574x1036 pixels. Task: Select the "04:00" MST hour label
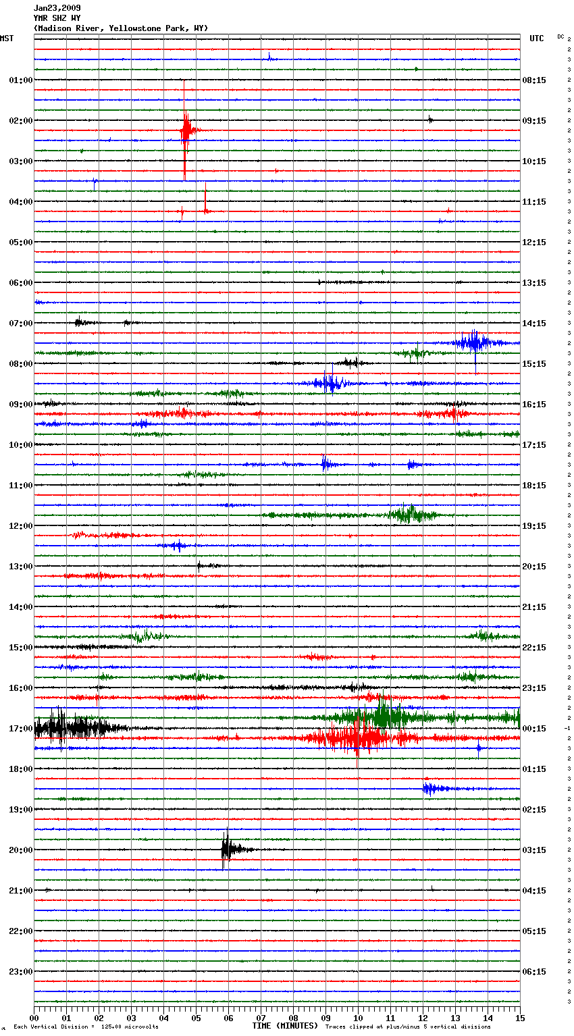click(21, 202)
